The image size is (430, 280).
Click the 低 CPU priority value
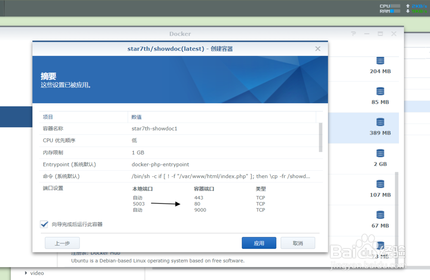click(134, 140)
